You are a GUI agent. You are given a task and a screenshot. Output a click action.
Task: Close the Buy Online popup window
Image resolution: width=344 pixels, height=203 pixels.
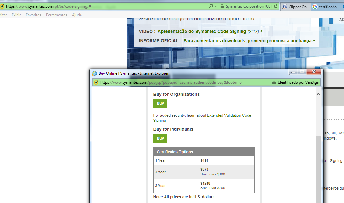click(x=314, y=72)
